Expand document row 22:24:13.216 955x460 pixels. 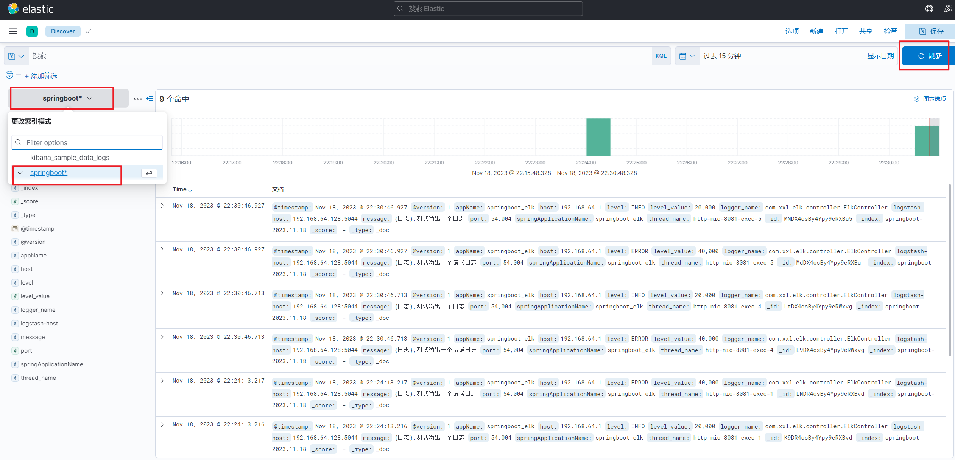pos(162,424)
